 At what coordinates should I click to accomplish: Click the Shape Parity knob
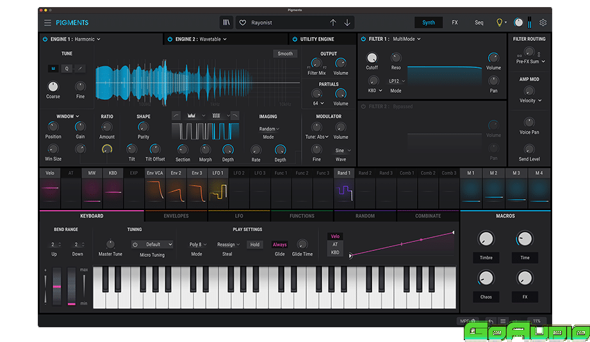pos(143,127)
